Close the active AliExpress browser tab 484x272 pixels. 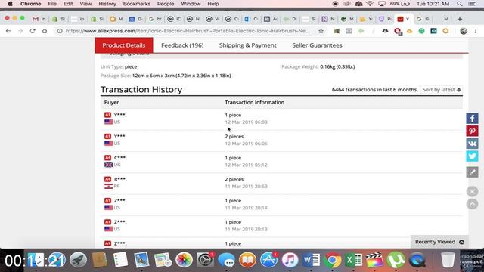pos(408,19)
